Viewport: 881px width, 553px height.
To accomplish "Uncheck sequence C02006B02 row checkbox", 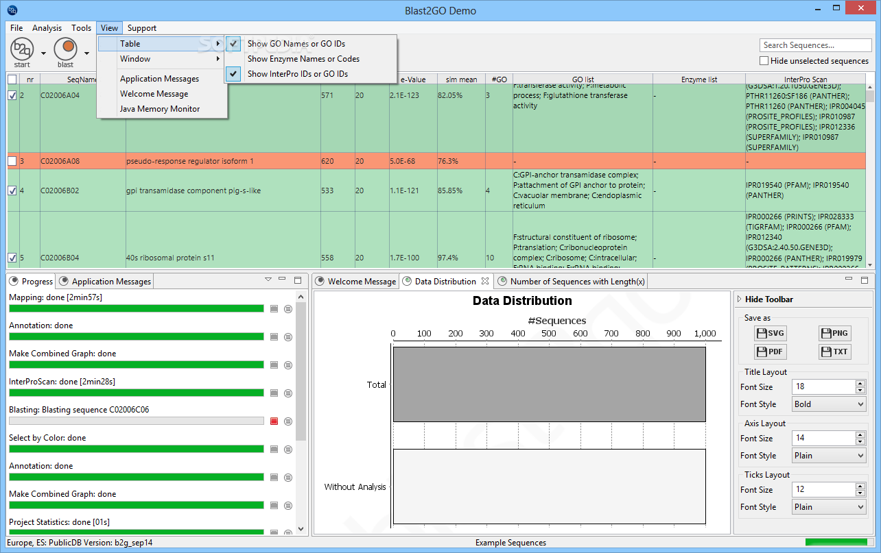I will click(x=12, y=191).
